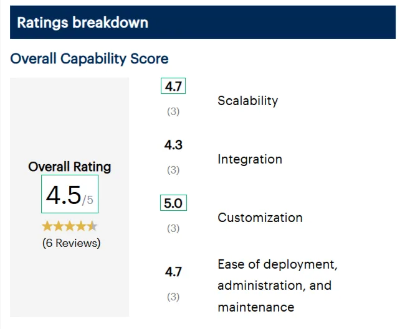
Task: Click the (3) count under Customization
Action: tap(173, 228)
